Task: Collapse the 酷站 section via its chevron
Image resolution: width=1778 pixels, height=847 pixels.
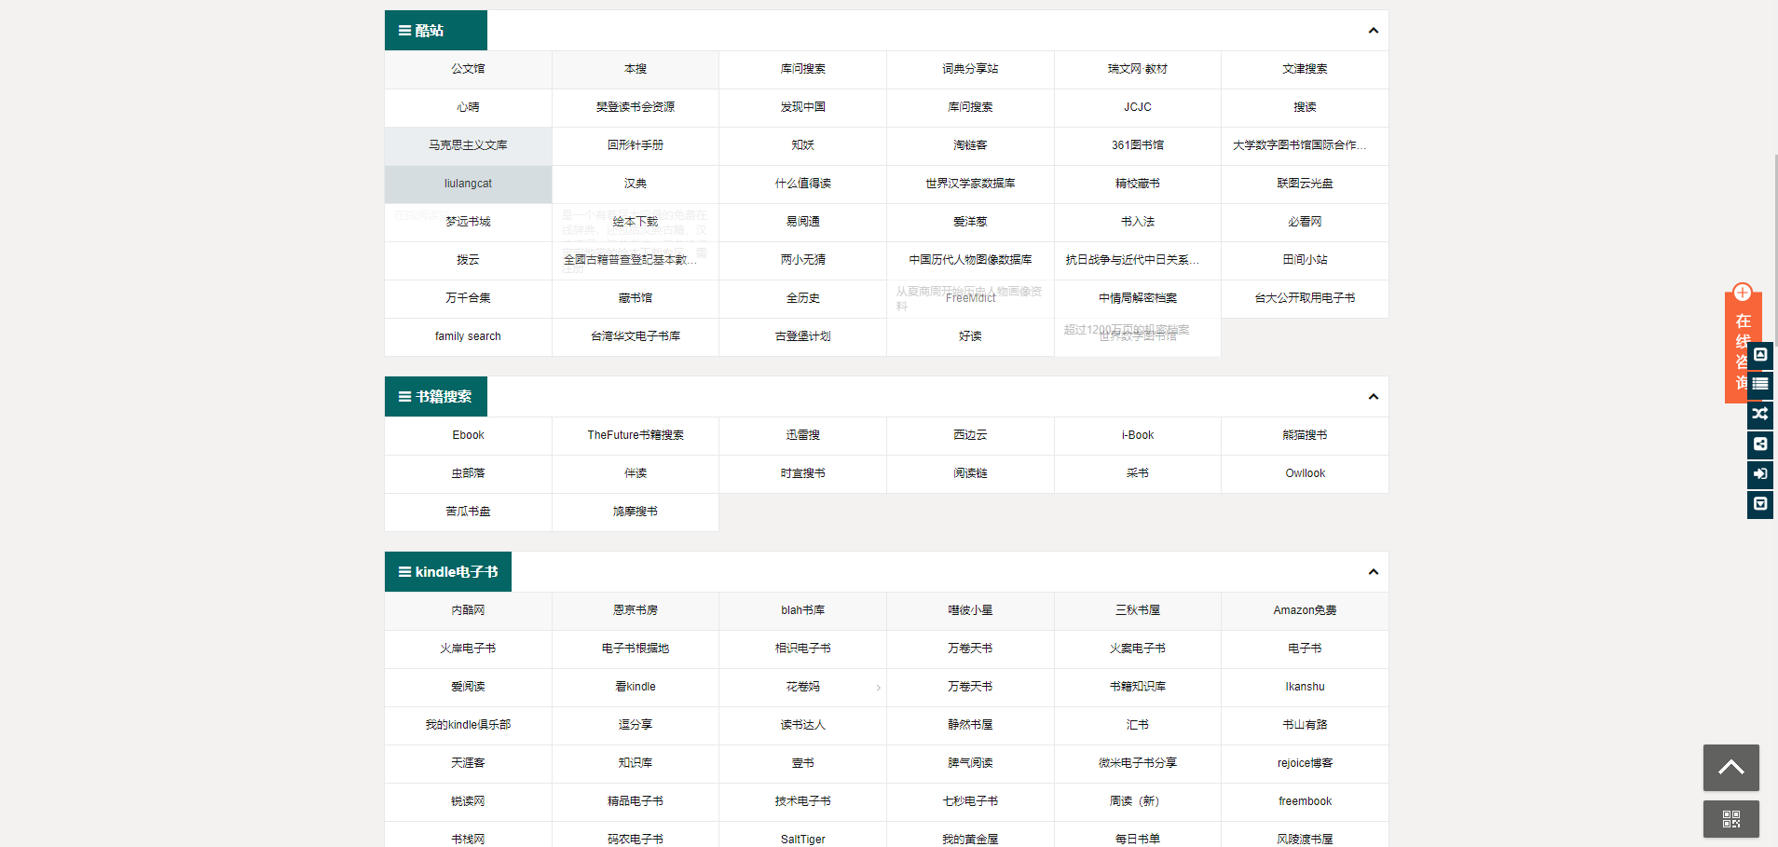Action: (x=1372, y=31)
